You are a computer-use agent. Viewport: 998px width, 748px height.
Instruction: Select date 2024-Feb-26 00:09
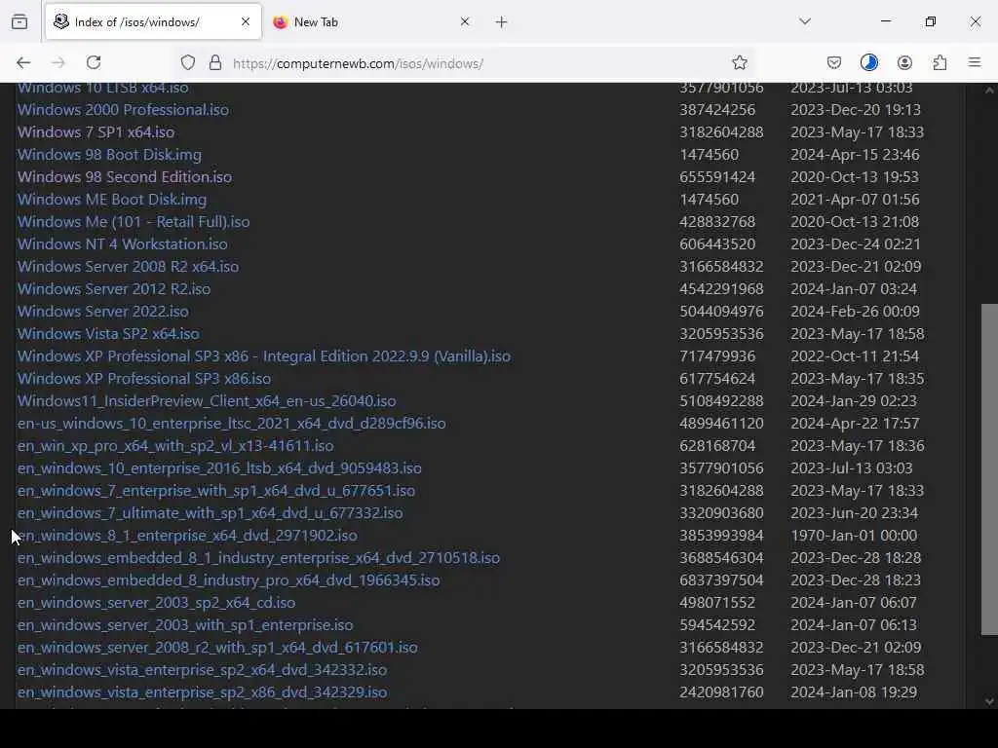855,311
